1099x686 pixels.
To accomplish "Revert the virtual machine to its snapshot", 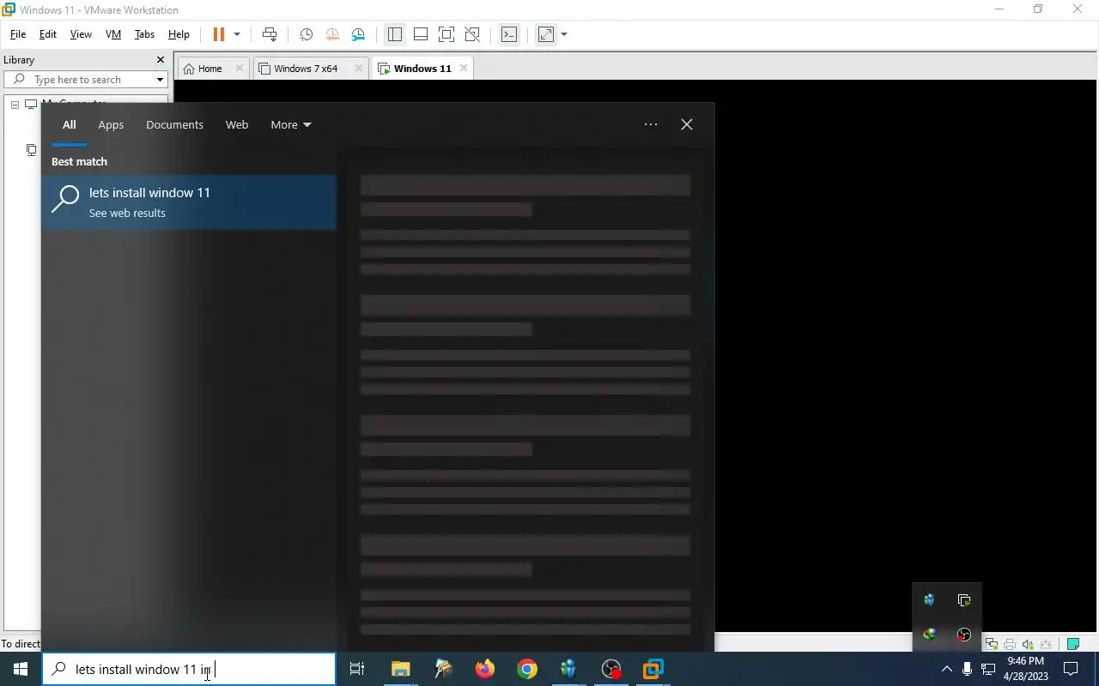I will pos(332,34).
